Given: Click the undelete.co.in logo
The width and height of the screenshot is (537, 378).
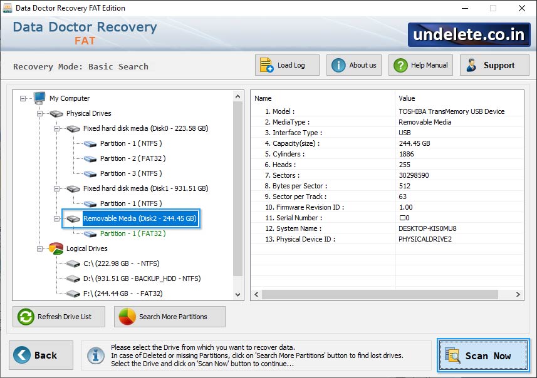Looking at the screenshot, I should click(x=468, y=34).
